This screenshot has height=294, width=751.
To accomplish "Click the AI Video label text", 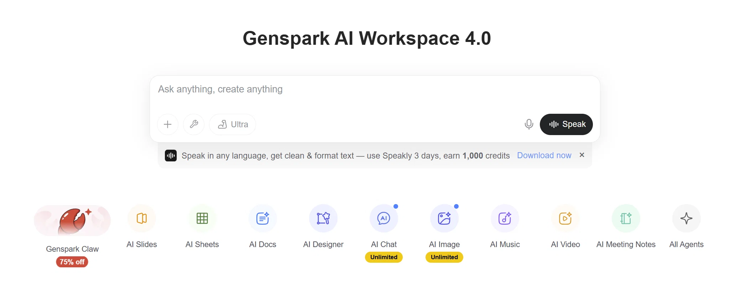I will pos(565,245).
